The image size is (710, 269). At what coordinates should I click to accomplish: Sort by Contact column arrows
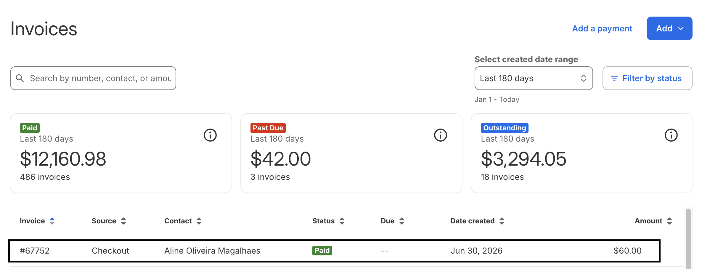(199, 221)
